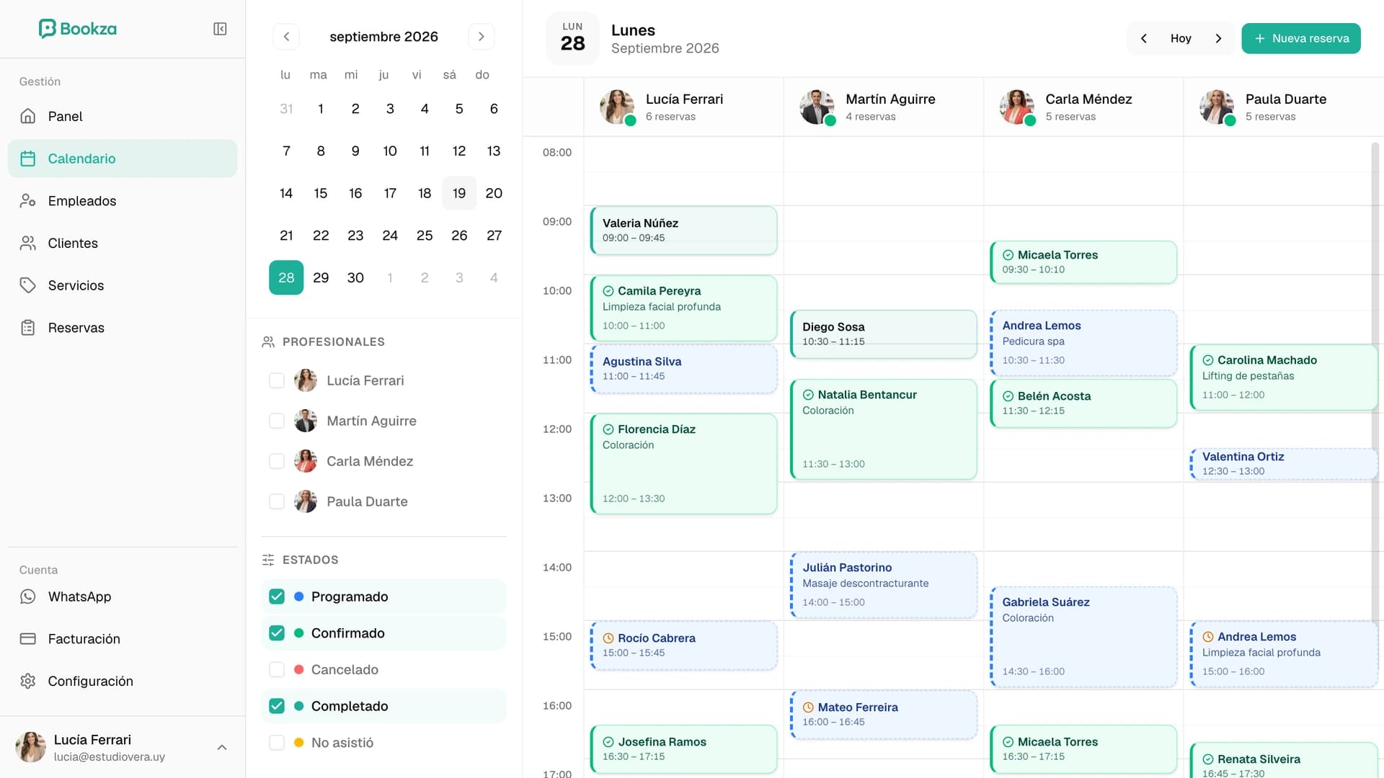Go to previous month in mini calendar

coord(286,37)
